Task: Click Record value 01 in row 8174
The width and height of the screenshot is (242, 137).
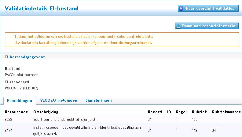Action: click(149, 131)
